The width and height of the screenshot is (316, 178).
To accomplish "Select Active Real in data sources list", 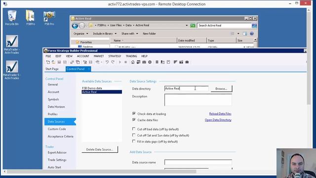I will 102,92.
